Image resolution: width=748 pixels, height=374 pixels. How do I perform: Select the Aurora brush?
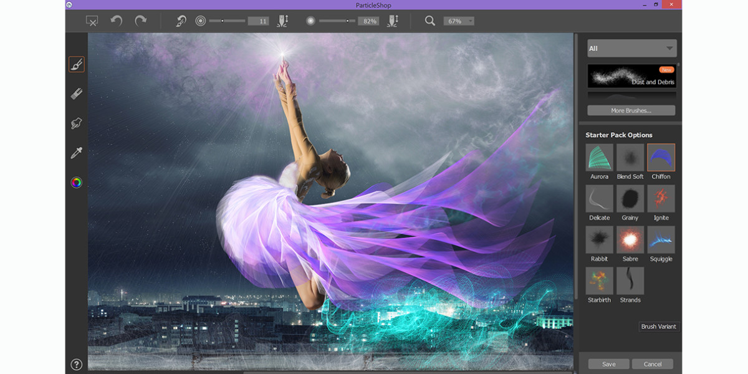click(599, 158)
